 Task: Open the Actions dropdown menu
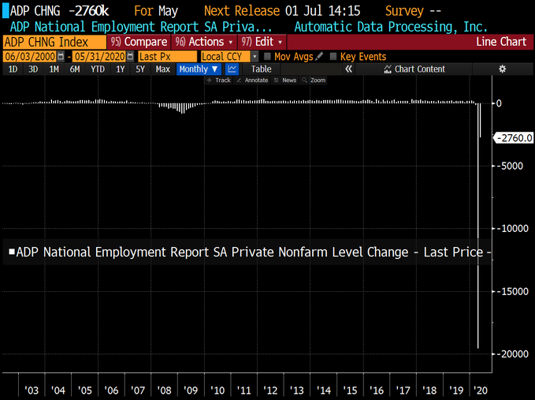(204, 42)
